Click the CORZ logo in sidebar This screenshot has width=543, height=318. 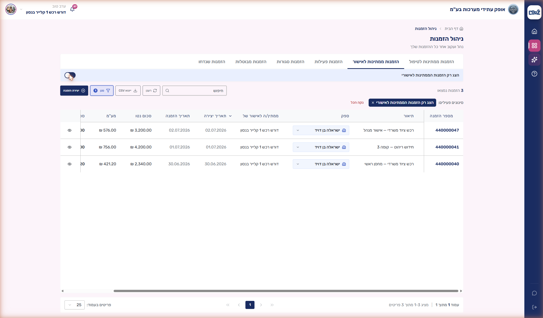tap(534, 12)
